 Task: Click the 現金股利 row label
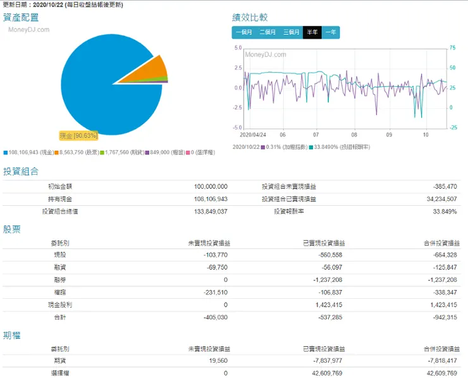[60, 305]
